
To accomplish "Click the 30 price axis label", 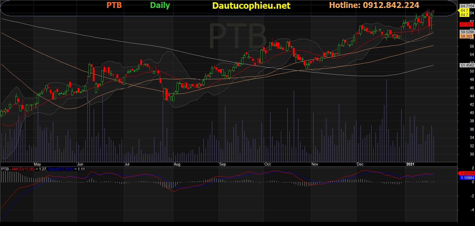I will pos(472,154).
